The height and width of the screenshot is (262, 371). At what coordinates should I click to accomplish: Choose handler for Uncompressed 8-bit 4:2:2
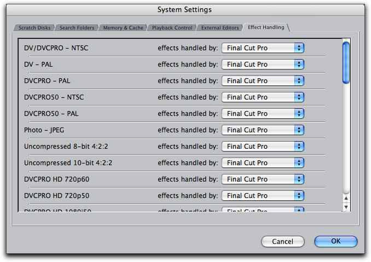coord(263,147)
